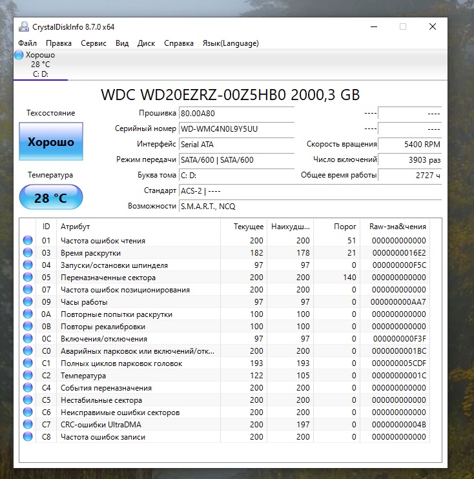The width and height of the screenshot is (474, 479).
Task: Click total work time value 2727 ч
Action: (410, 176)
